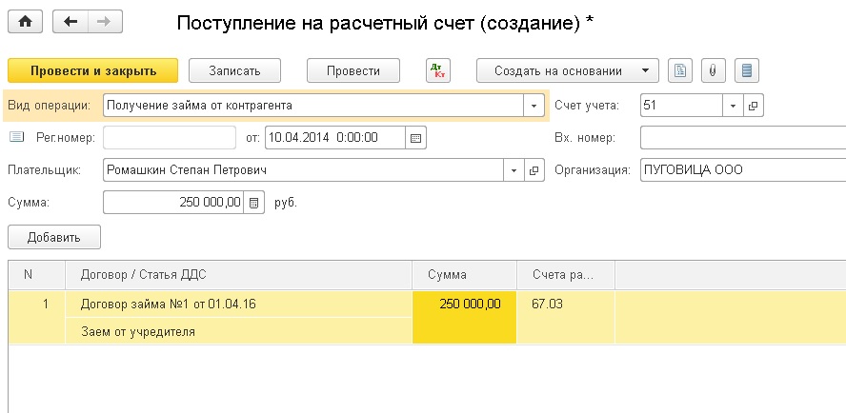Show the ДтКт postings icon
This screenshot has width=846, height=413.
click(x=437, y=70)
